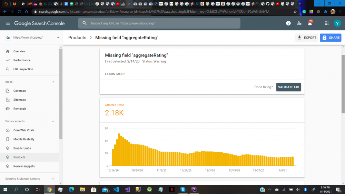Click the SHARE button

(x=331, y=38)
